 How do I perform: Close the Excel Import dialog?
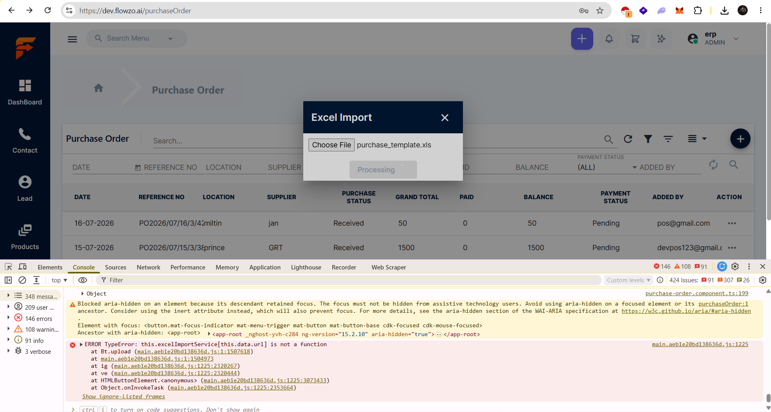(444, 118)
